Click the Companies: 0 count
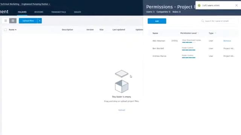241x135 pixels. click(163, 12)
